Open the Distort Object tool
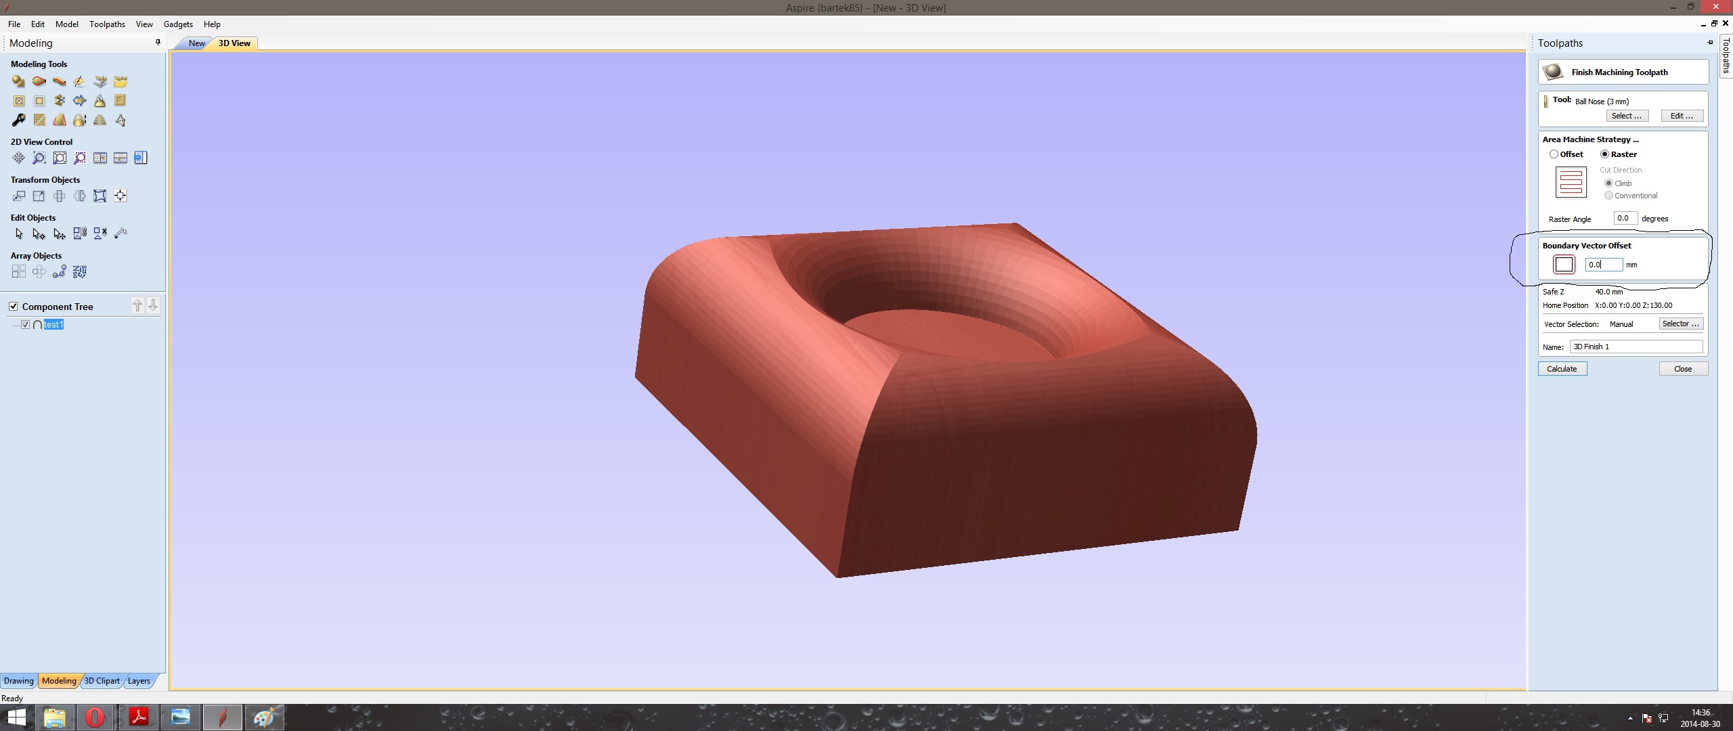 coord(100,196)
